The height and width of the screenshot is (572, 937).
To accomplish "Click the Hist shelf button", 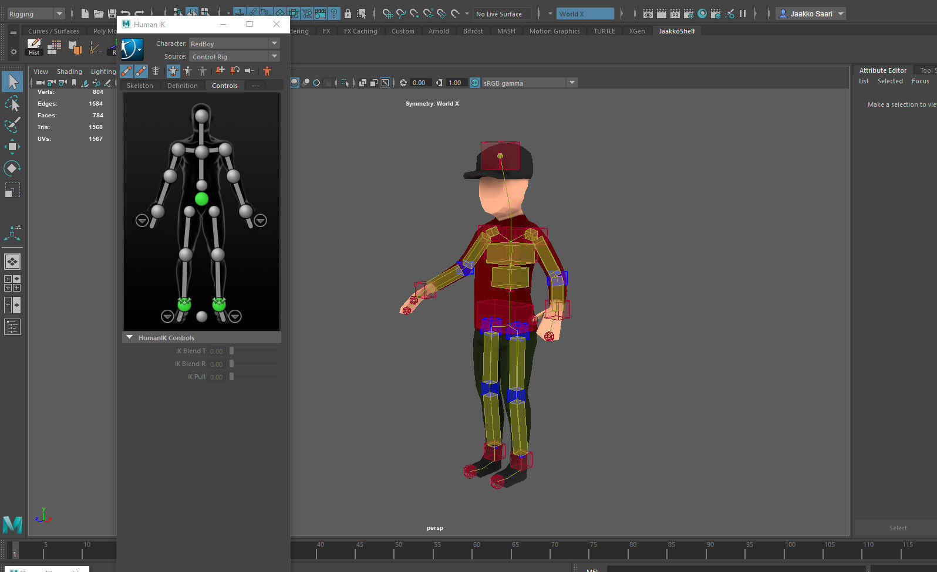I will 34,48.
